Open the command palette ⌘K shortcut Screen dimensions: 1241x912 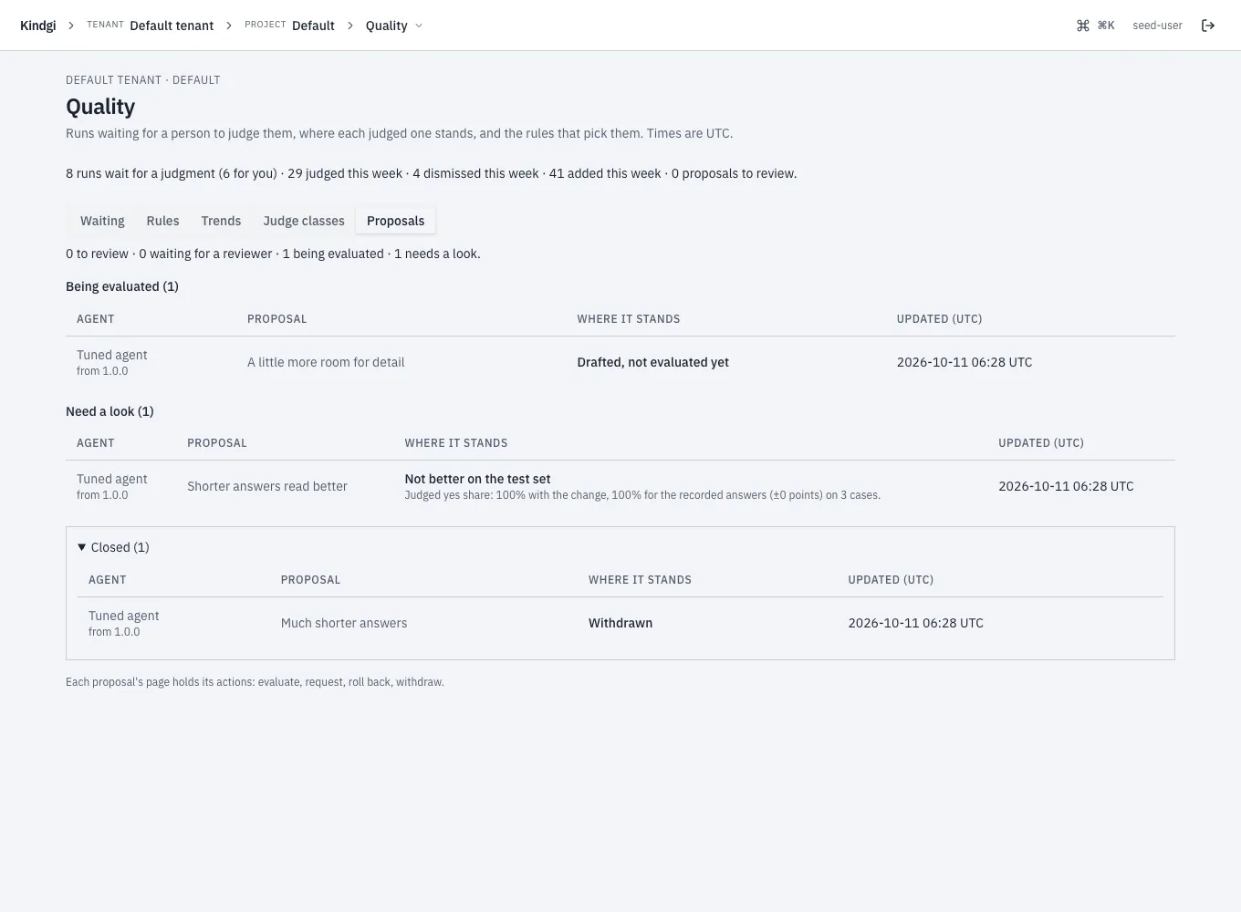(x=1095, y=26)
